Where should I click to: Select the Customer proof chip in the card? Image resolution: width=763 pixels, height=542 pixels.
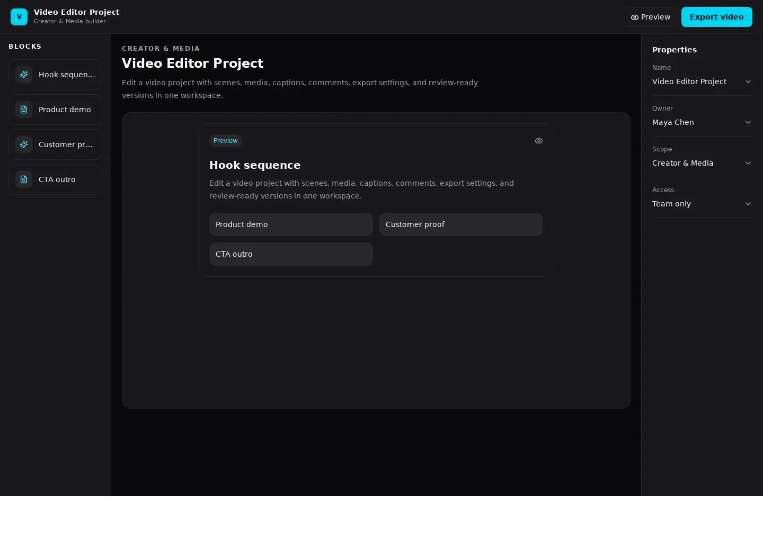point(461,224)
